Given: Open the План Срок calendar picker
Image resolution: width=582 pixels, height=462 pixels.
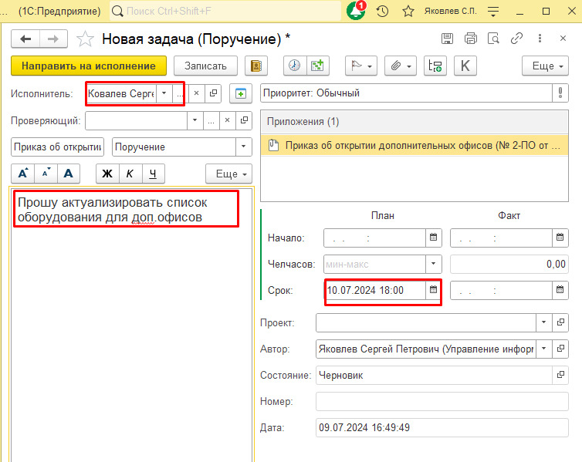Looking at the screenshot, I should 434,290.
